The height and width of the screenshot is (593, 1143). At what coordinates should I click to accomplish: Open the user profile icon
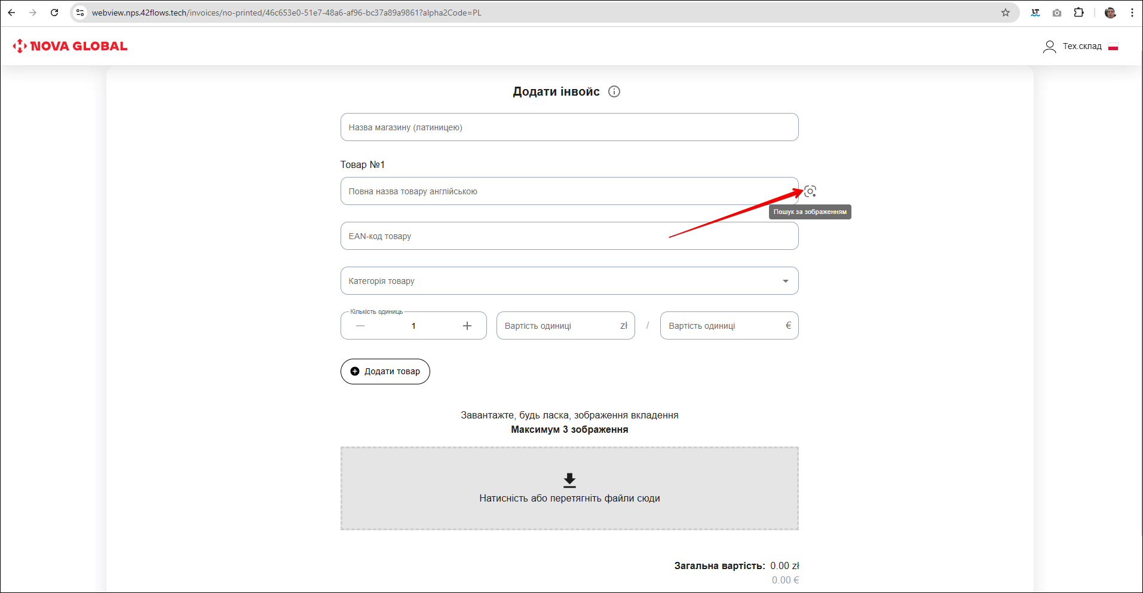(1049, 47)
